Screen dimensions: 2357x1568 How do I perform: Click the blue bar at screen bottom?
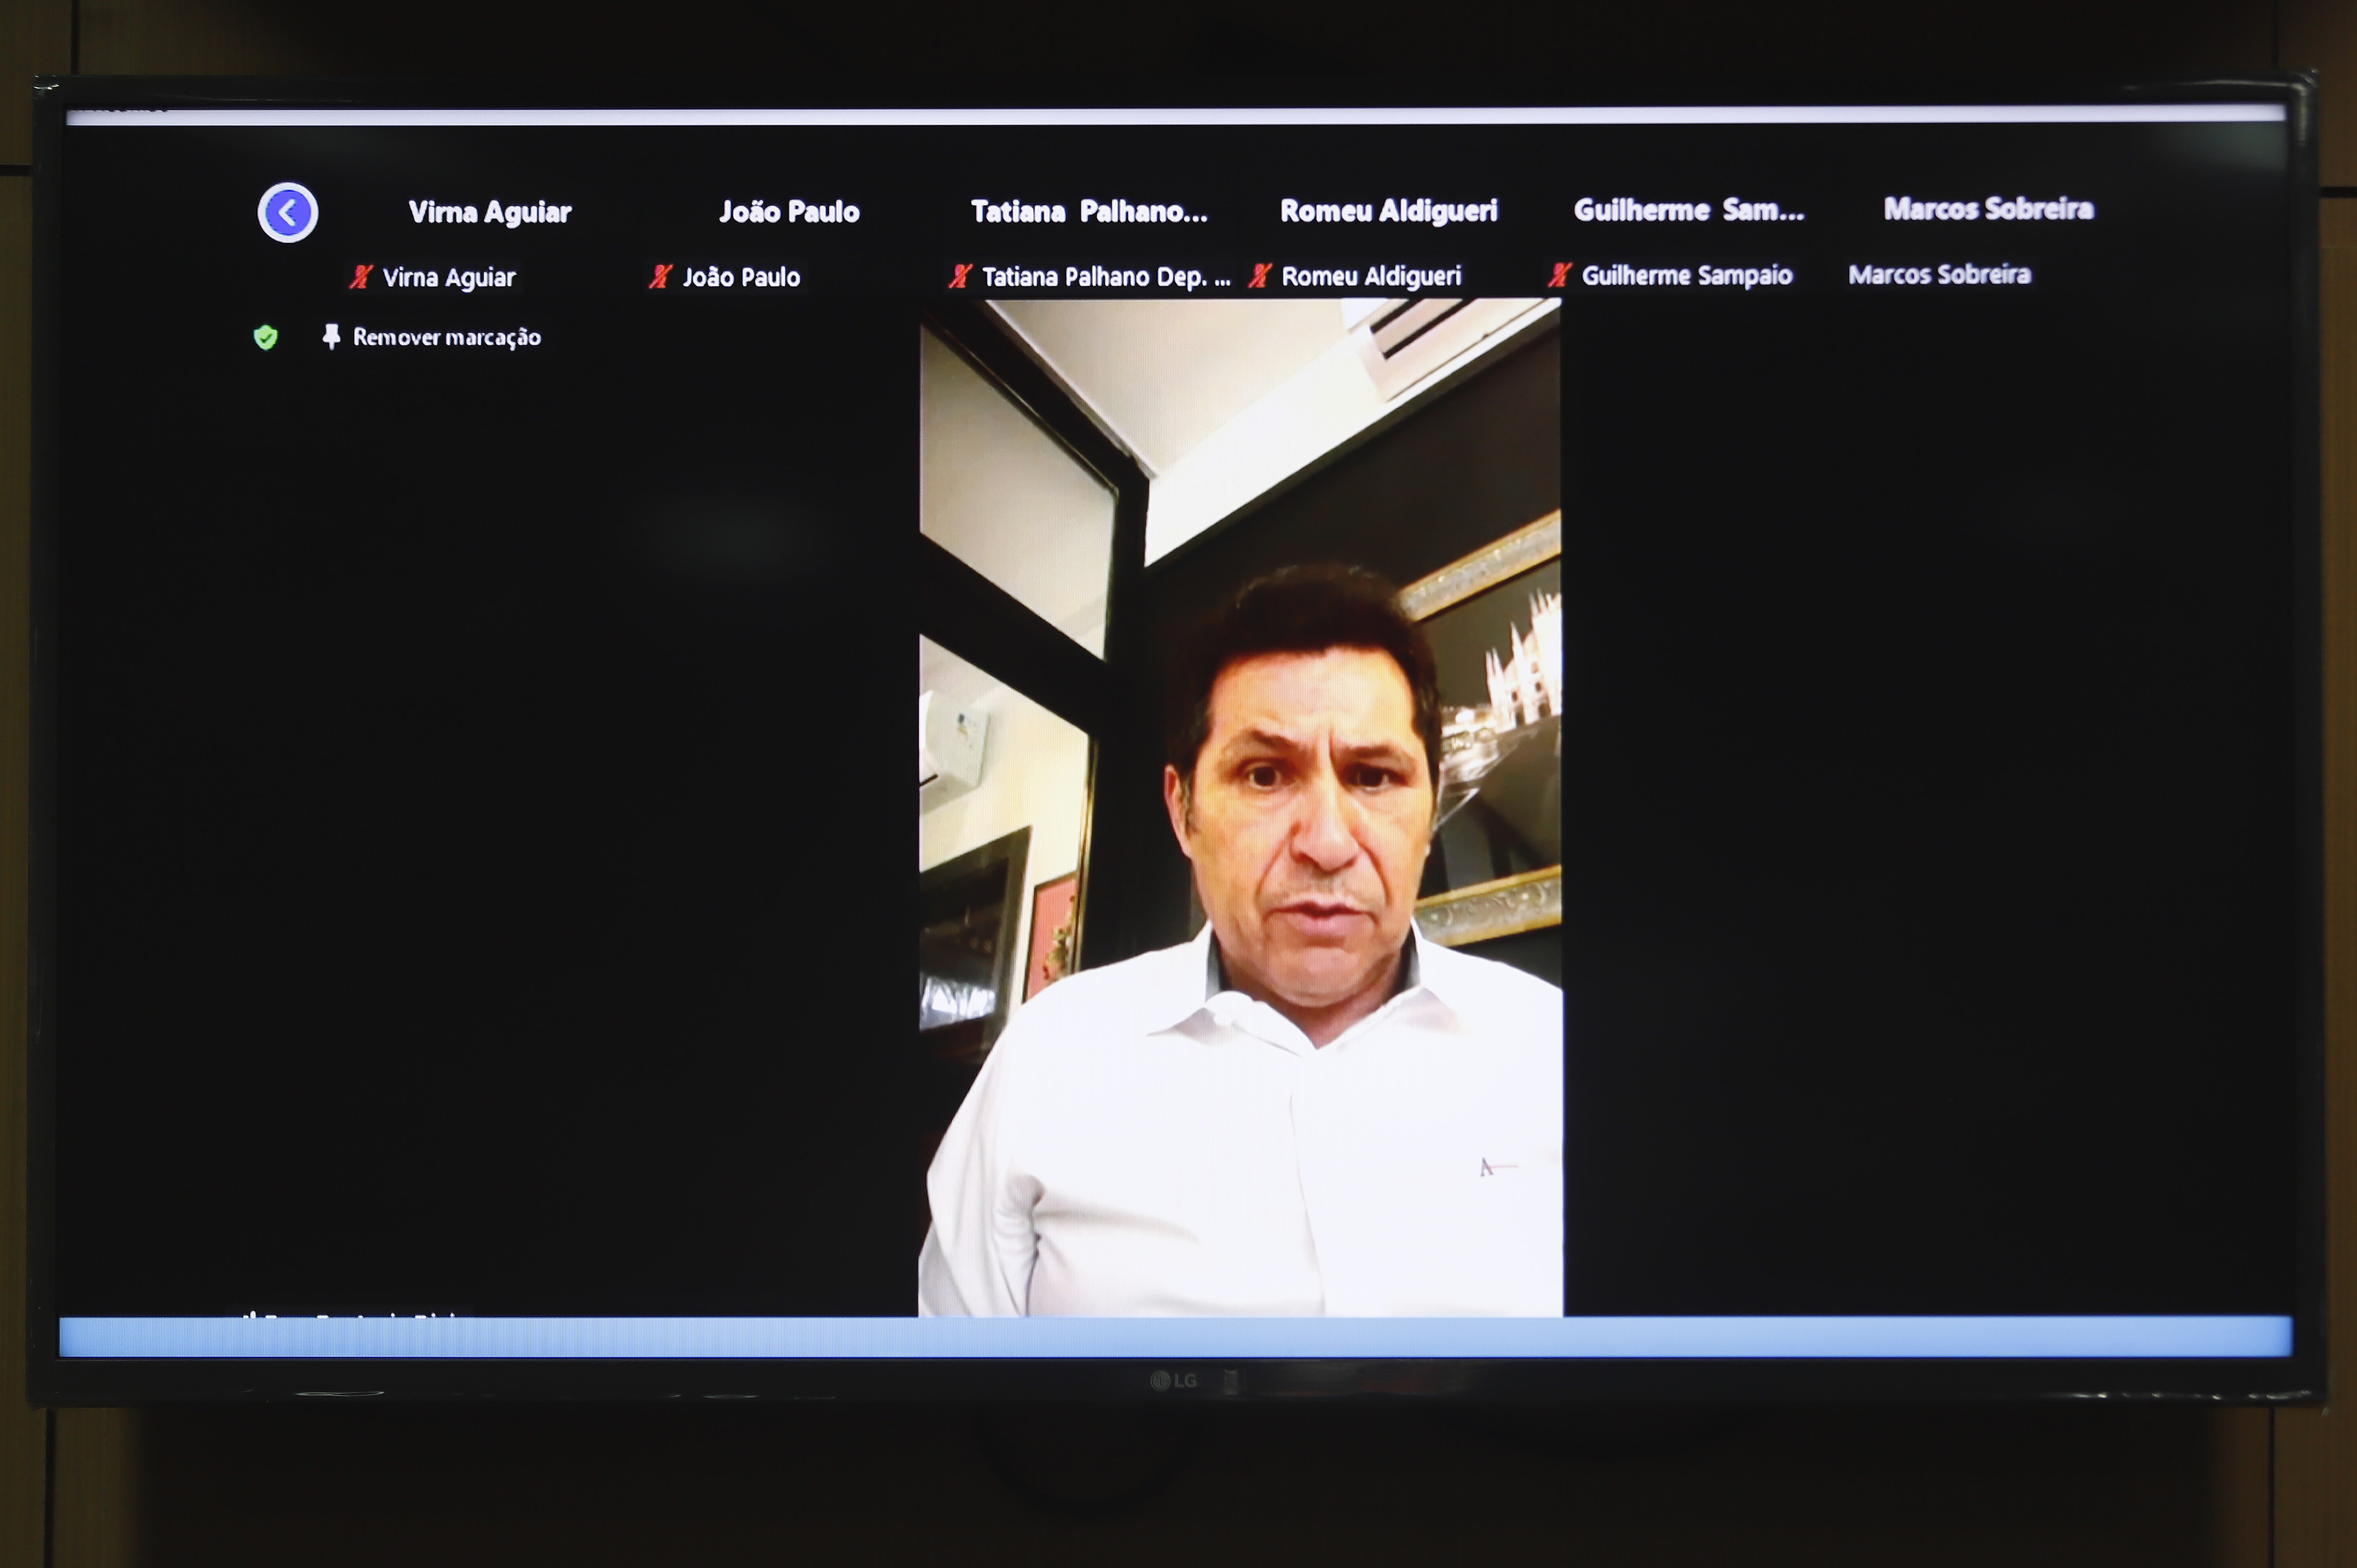tap(1175, 1337)
